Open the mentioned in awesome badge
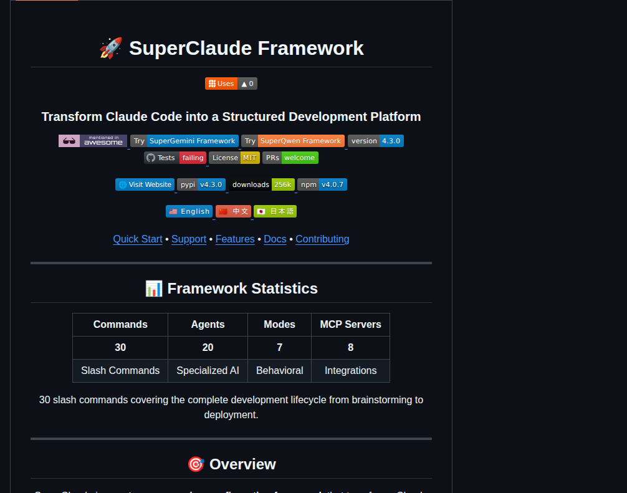 click(93, 141)
